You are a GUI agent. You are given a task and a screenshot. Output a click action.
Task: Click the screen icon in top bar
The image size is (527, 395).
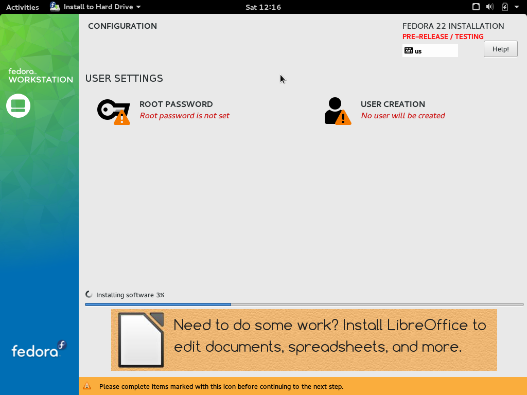(x=476, y=7)
